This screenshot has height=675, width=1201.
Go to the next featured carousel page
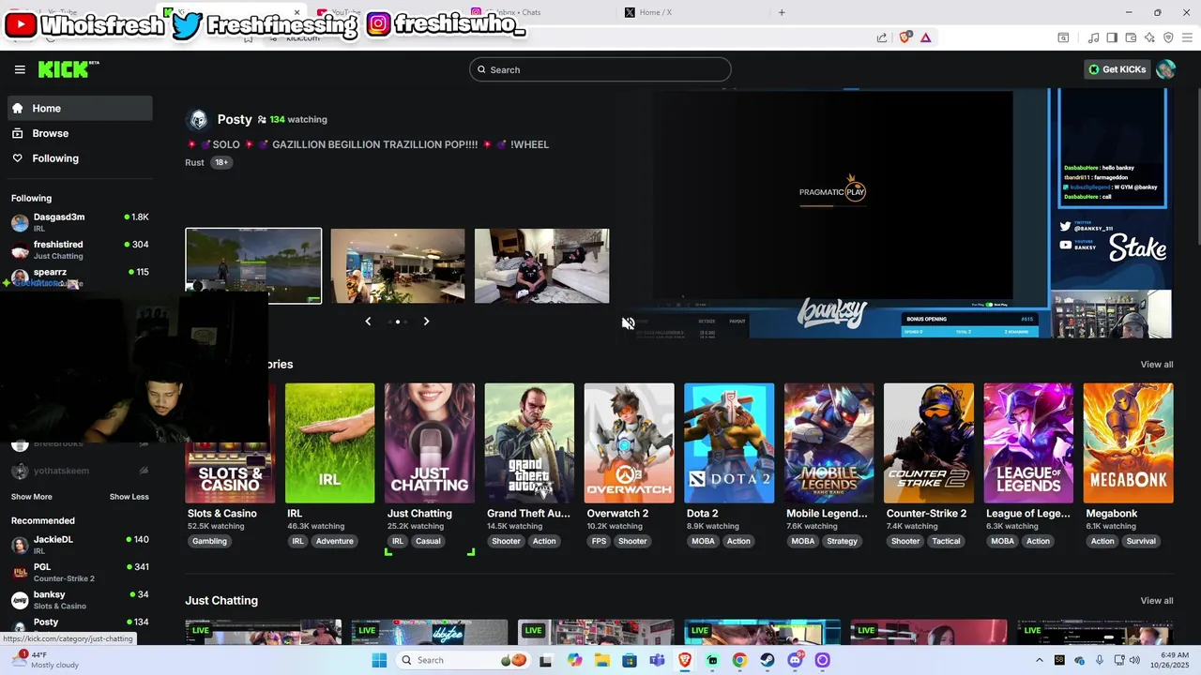coord(426,322)
